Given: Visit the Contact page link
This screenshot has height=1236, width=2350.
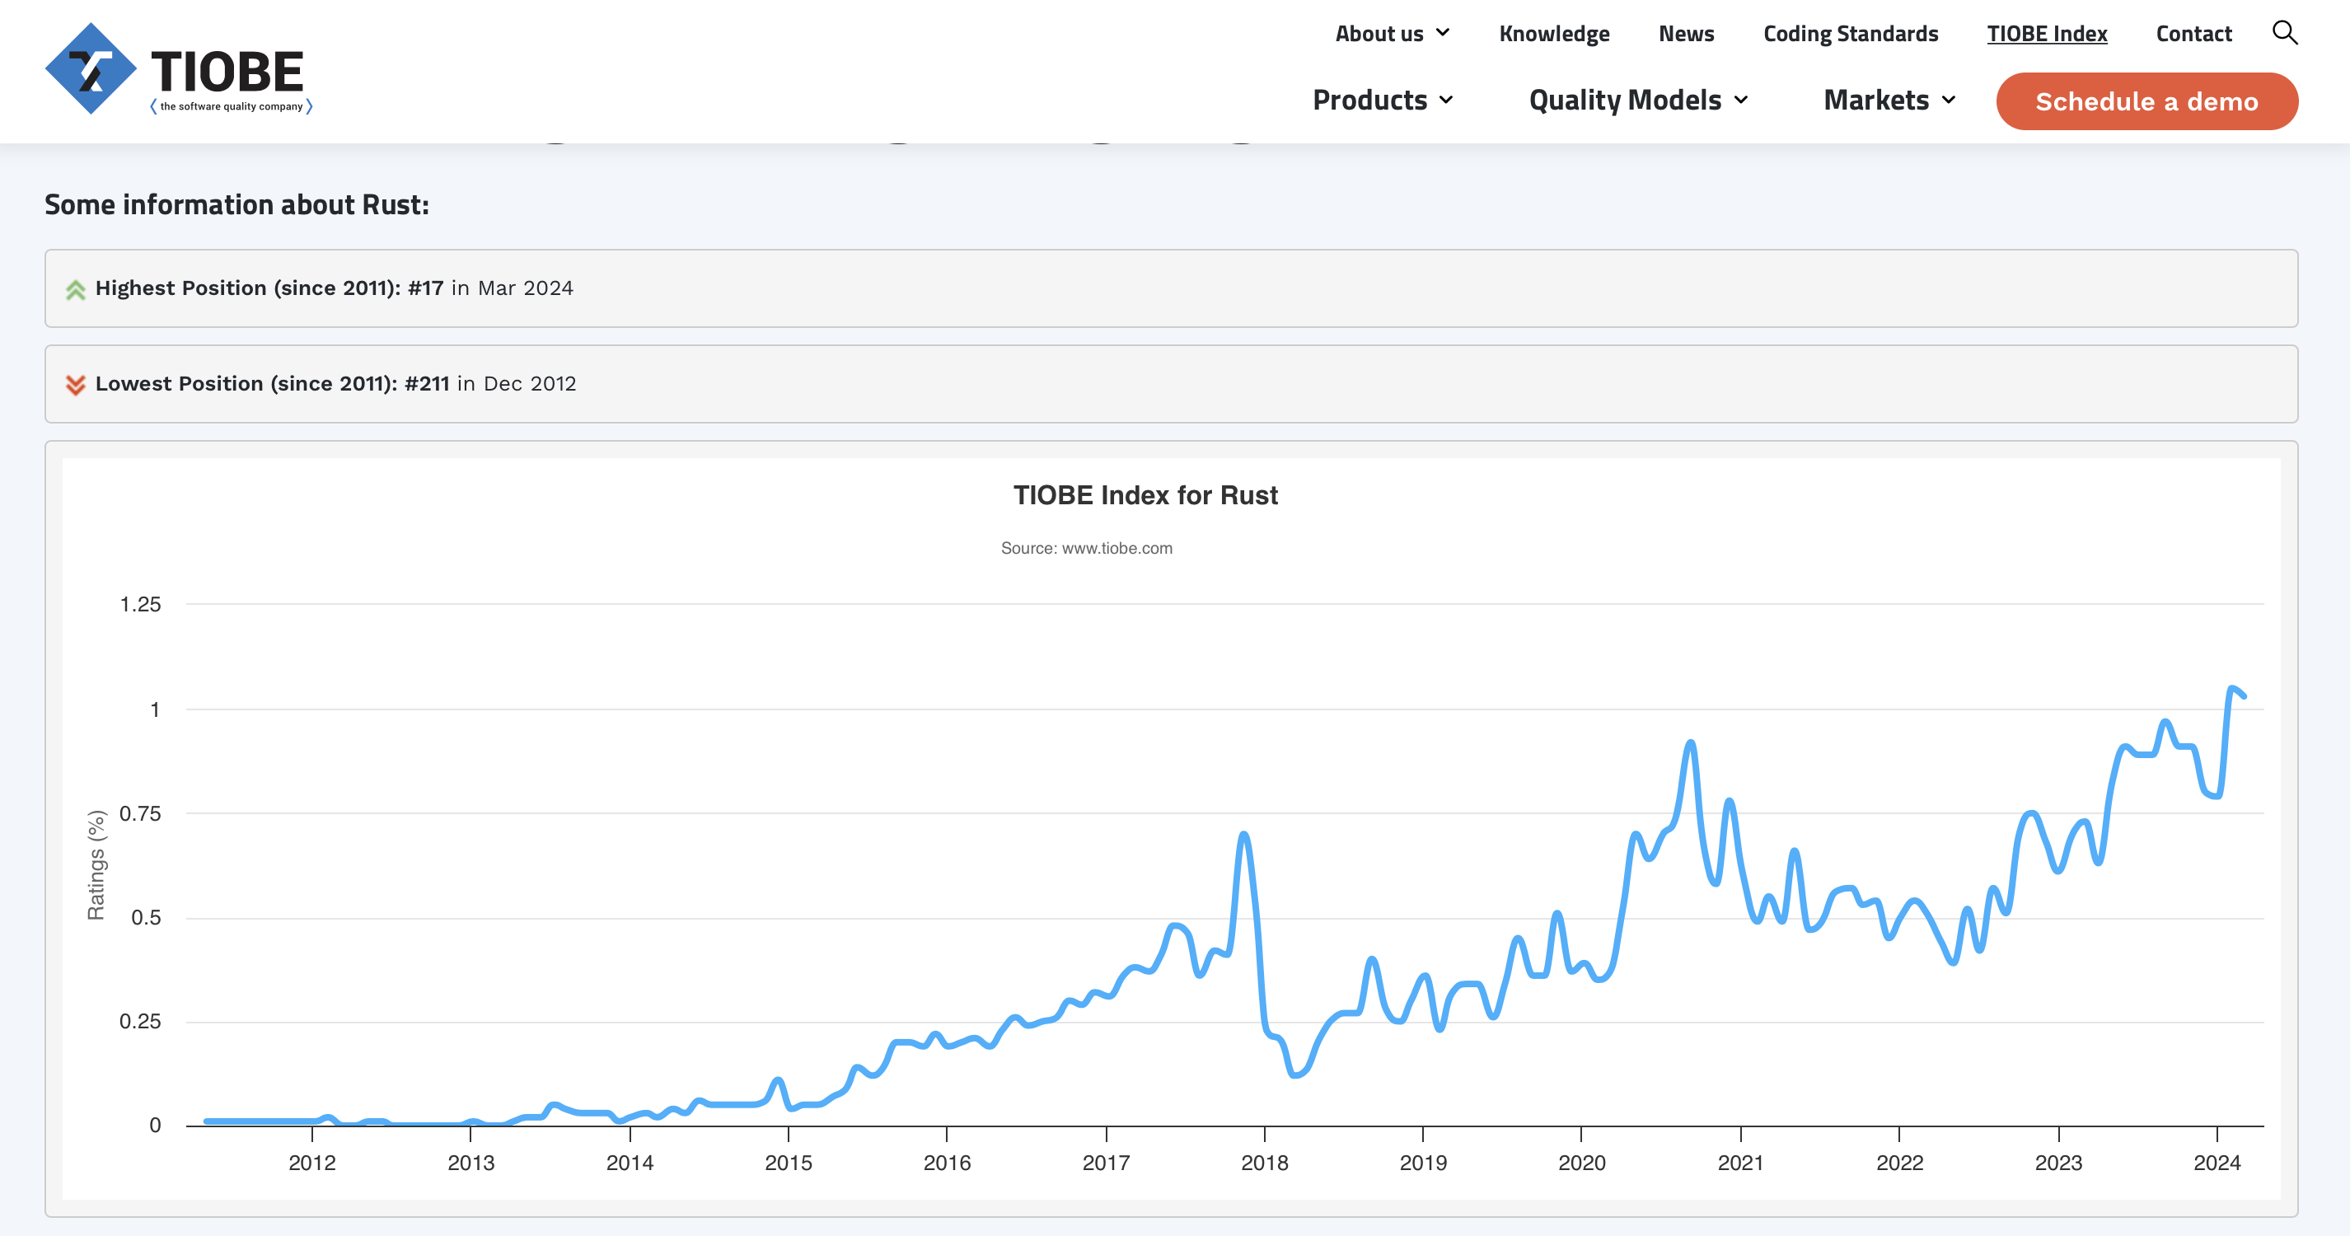Looking at the screenshot, I should (2193, 34).
